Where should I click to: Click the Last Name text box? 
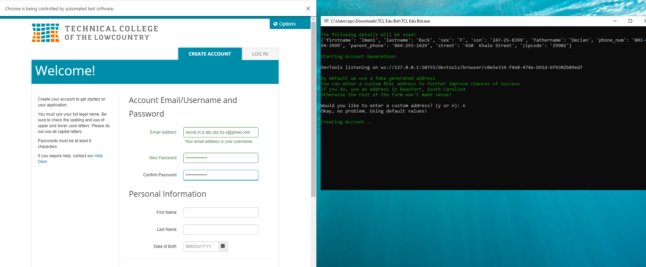pos(221,229)
